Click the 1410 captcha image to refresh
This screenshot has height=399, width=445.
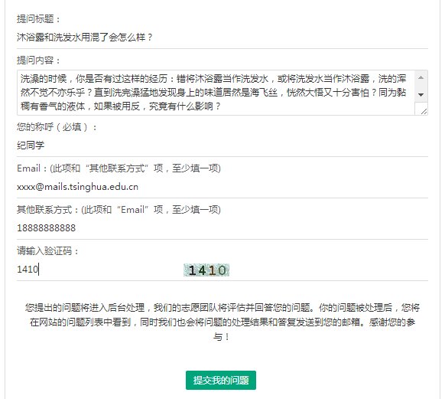tap(206, 270)
